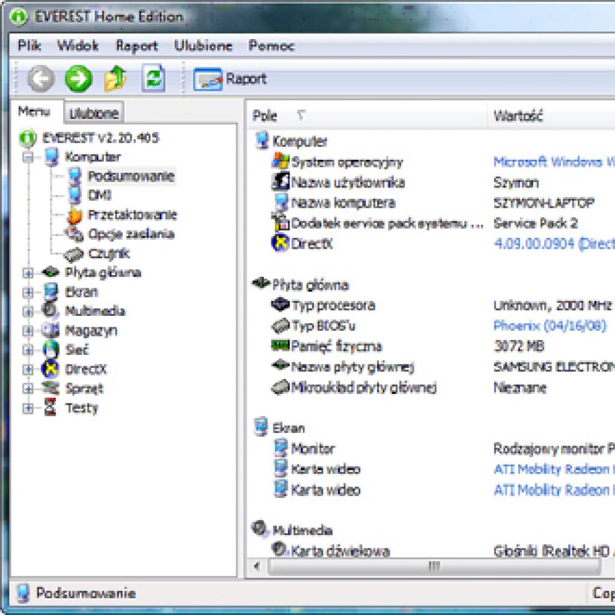Click the Sprzęt hardware icon in tree
Image resolution: width=615 pixels, height=615 pixels.
[x=50, y=388]
